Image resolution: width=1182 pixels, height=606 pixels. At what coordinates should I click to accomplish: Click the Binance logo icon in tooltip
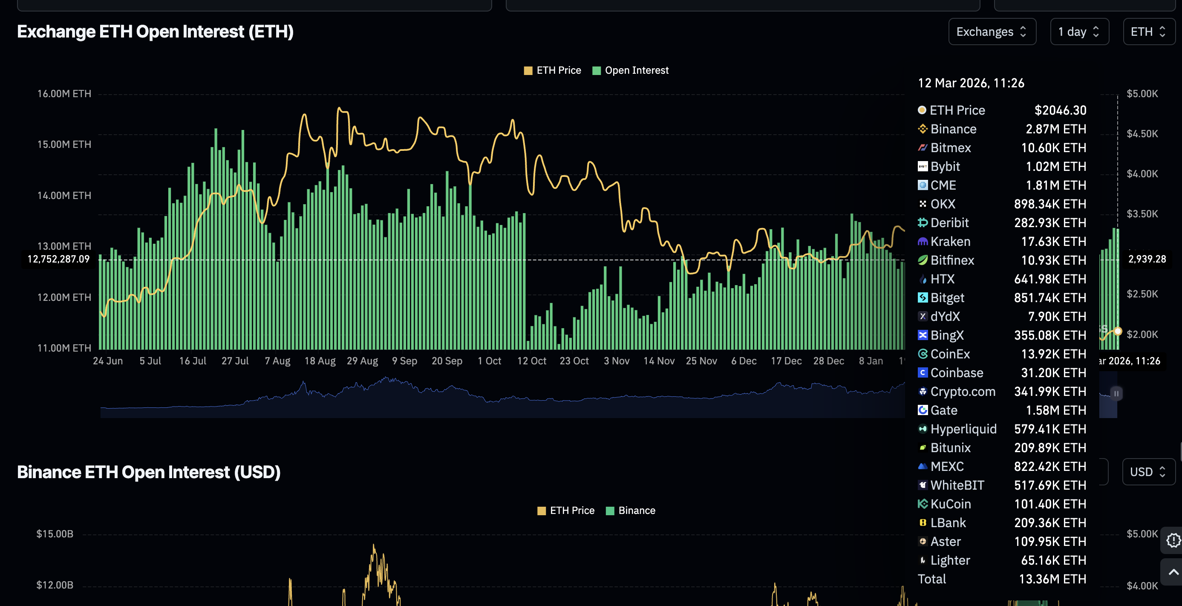[922, 129]
